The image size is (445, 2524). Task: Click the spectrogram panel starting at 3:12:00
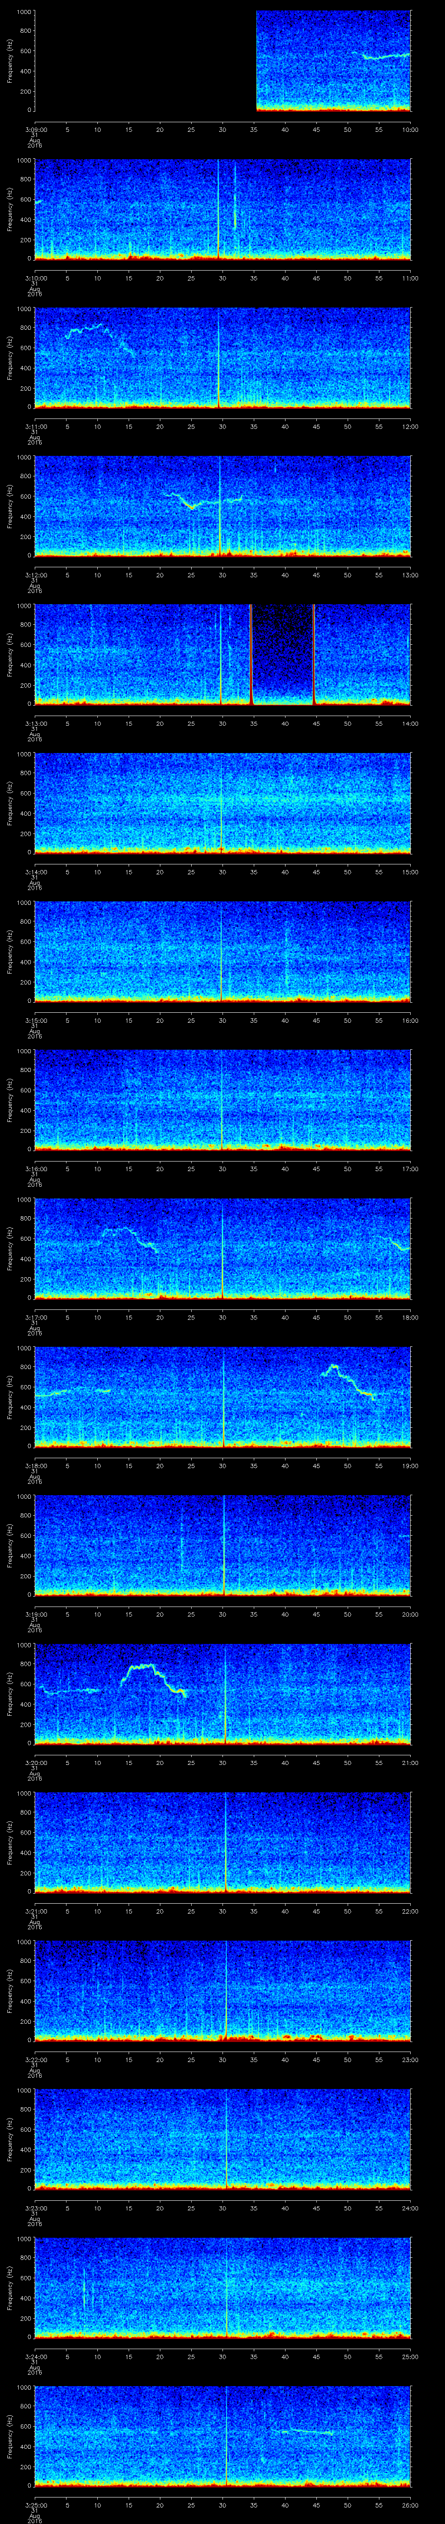223,505
